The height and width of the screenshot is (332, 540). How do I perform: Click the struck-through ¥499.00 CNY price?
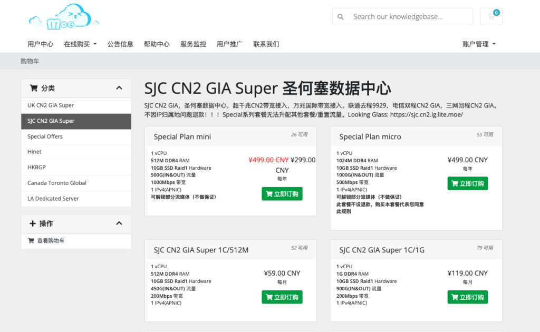tap(268, 160)
